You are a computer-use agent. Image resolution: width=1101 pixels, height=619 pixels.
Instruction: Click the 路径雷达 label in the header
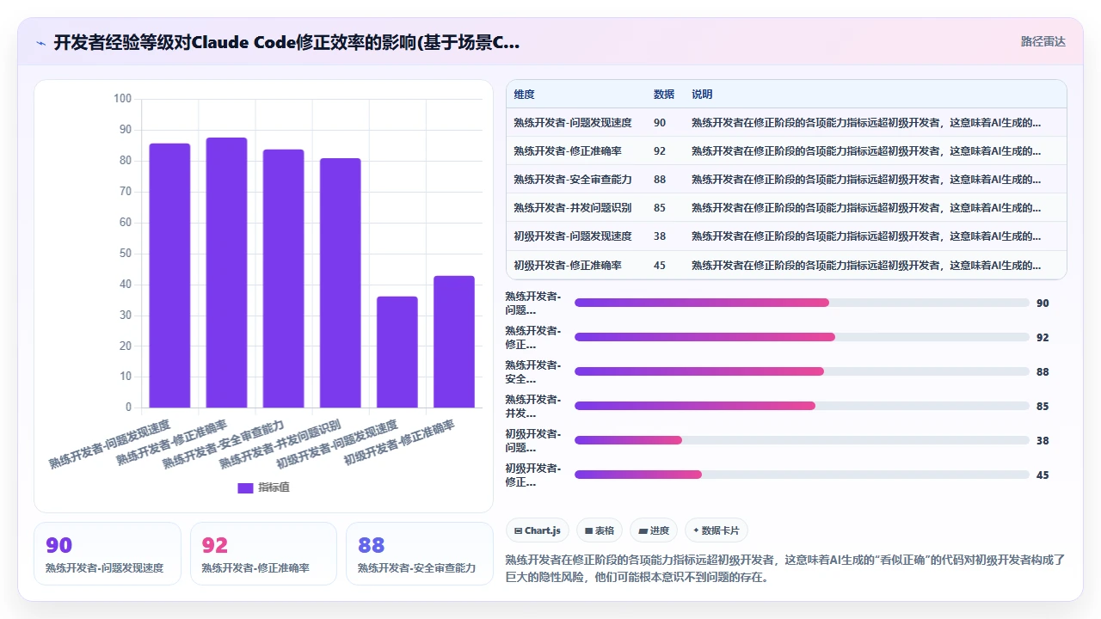(1043, 41)
